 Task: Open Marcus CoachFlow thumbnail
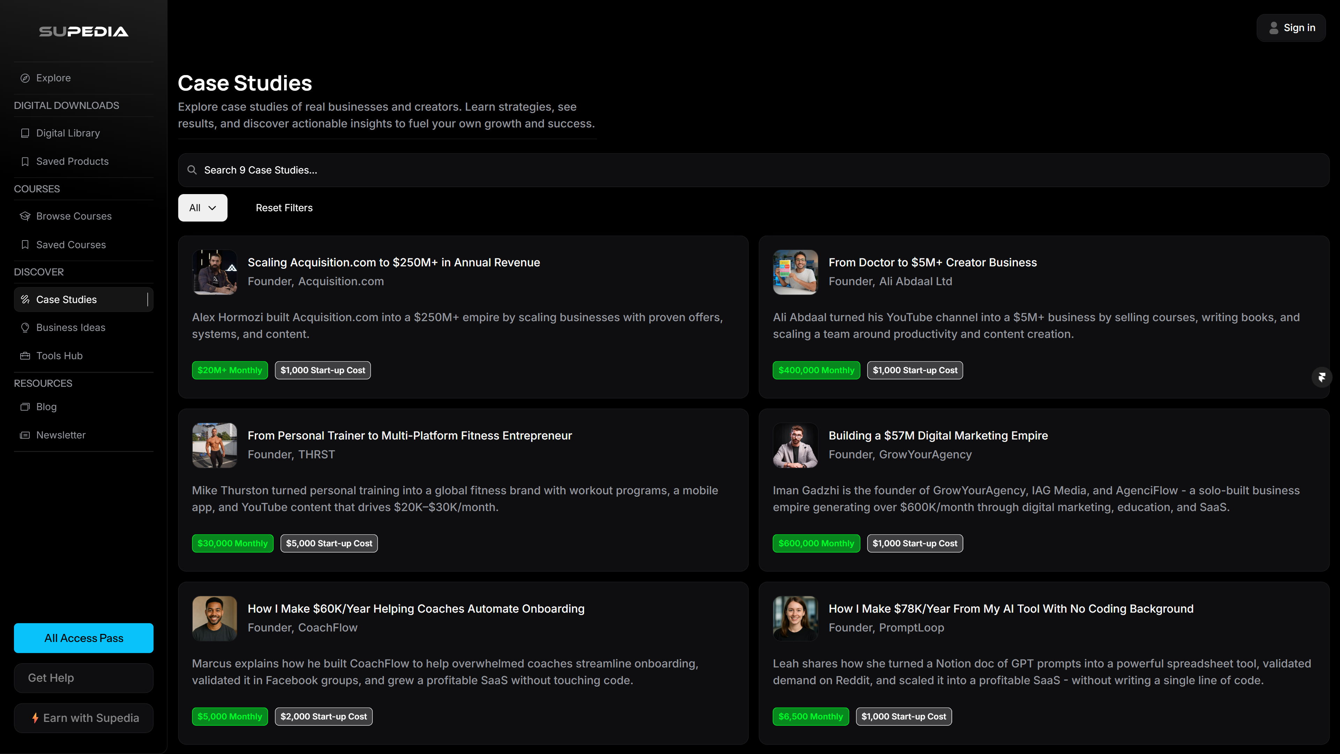click(214, 619)
